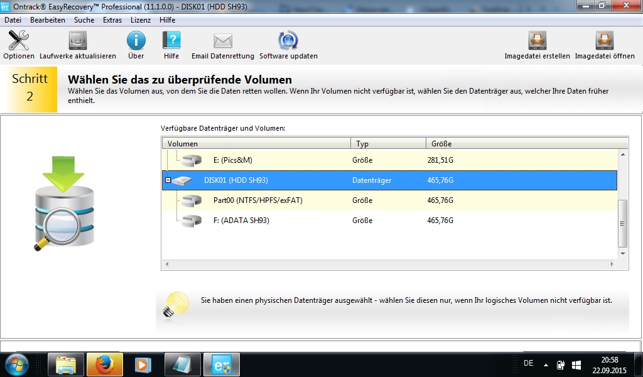Open the Hilfe menu
The width and height of the screenshot is (643, 377).
(167, 19)
